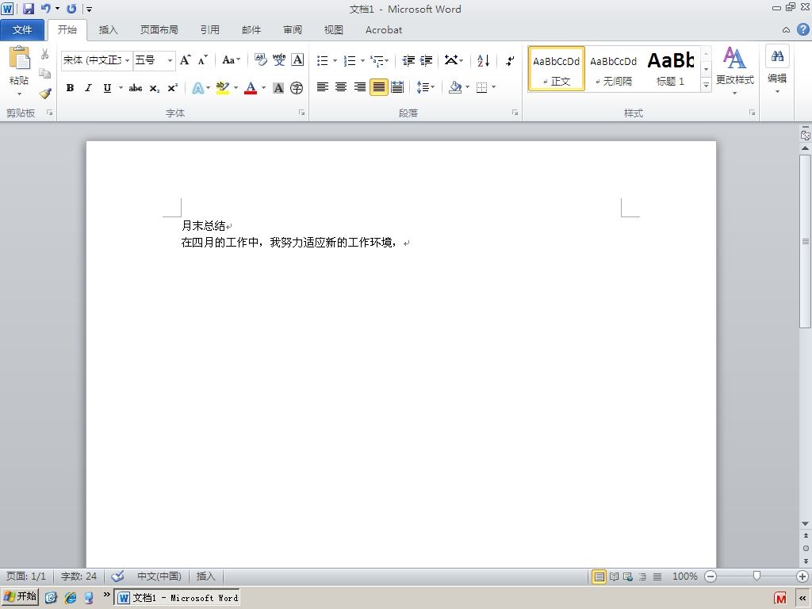Switch to the 插入 ribbon tab
Viewport: 812px width, 609px height.
(108, 30)
